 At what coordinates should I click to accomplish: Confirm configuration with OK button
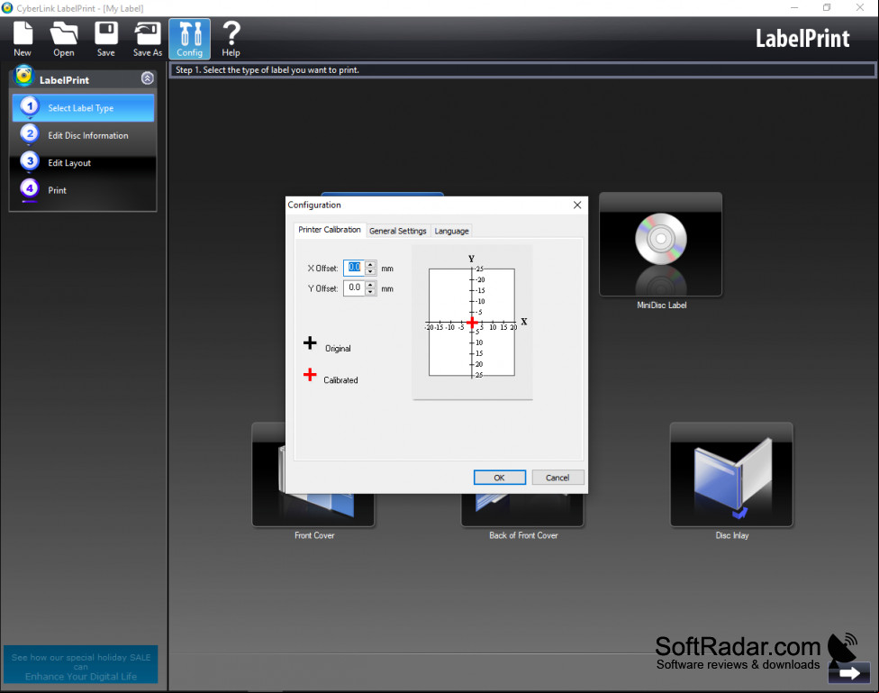pyautogui.click(x=500, y=478)
